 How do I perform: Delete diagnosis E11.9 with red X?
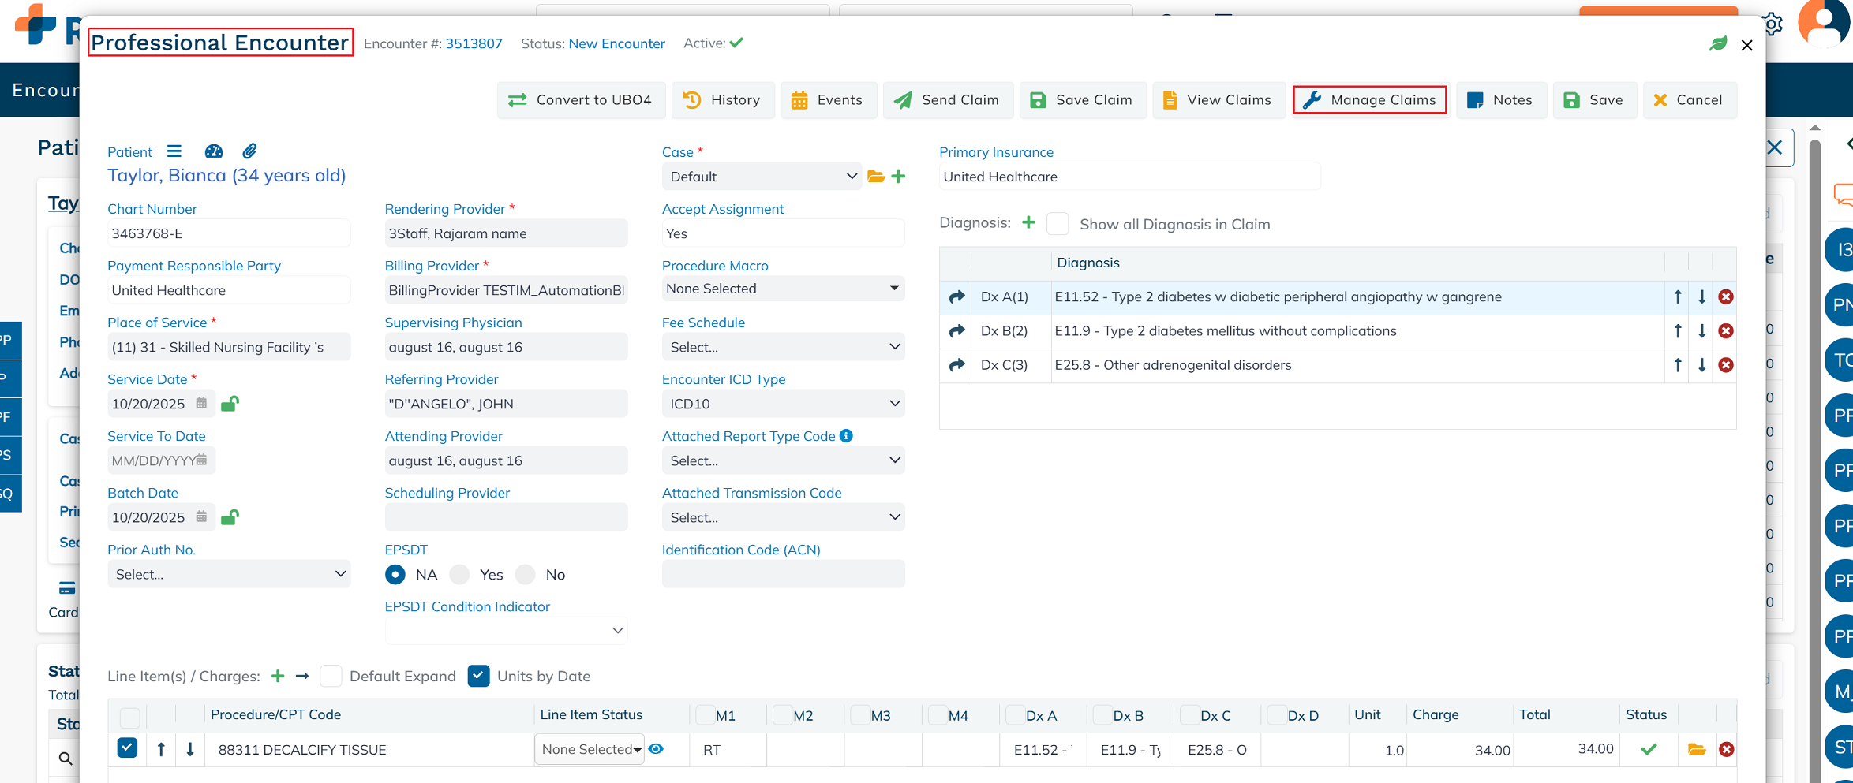coord(1725,331)
